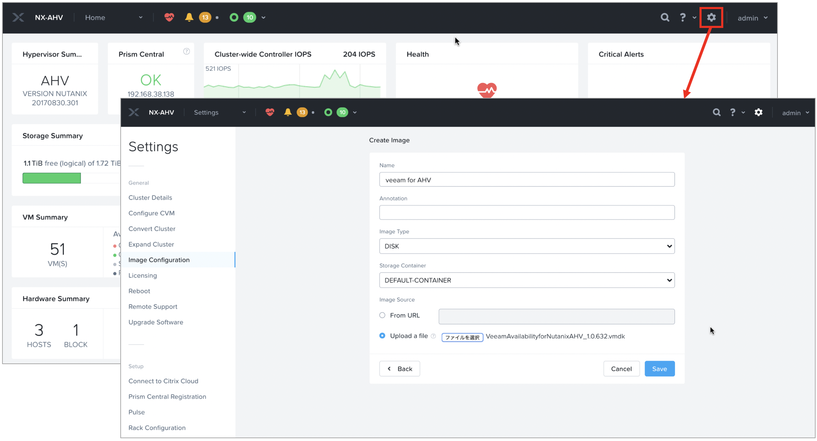Click help question mark in Settings window header

tap(733, 112)
